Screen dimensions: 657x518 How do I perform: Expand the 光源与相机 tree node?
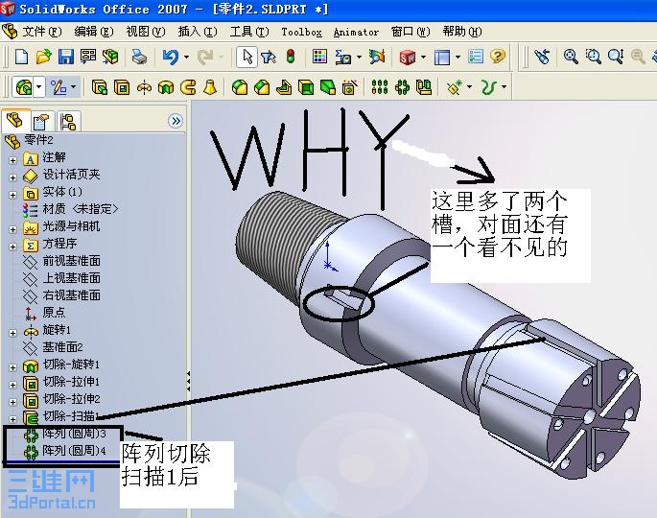pos(12,229)
